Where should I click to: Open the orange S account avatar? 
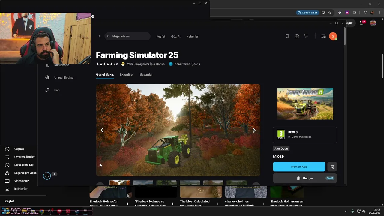[333, 36]
